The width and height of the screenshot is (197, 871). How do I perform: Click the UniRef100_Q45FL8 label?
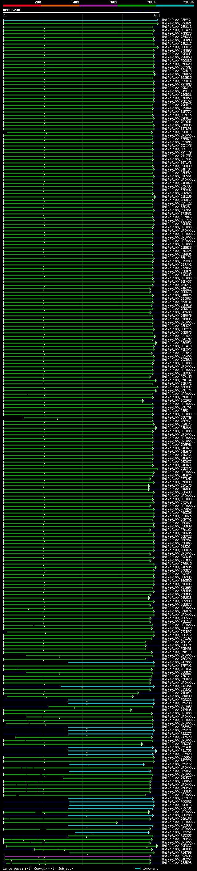(x=177, y=91)
